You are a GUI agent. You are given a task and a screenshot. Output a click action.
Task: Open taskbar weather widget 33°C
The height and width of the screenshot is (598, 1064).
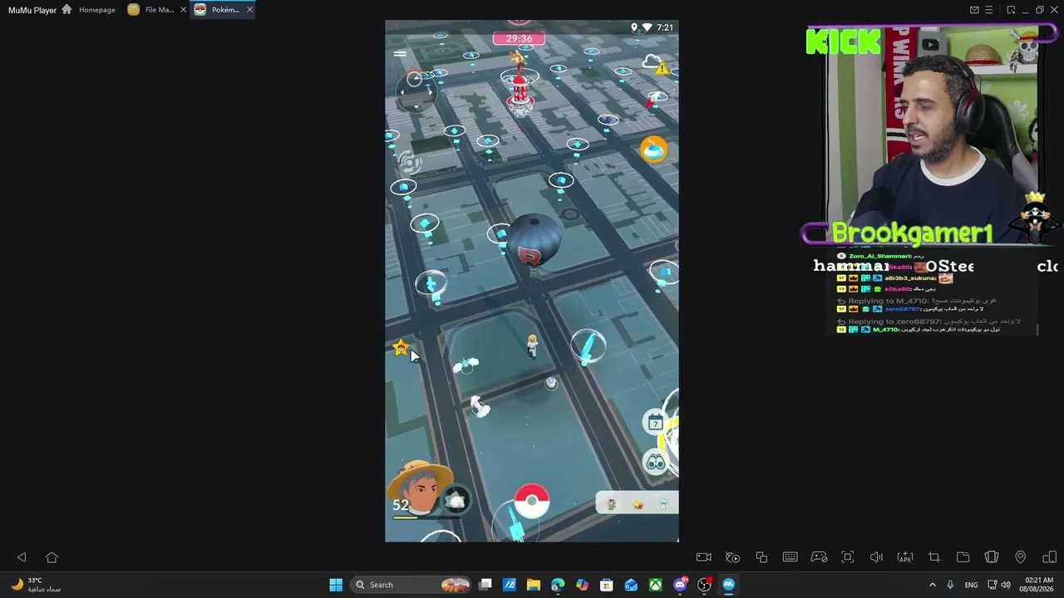(35, 585)
